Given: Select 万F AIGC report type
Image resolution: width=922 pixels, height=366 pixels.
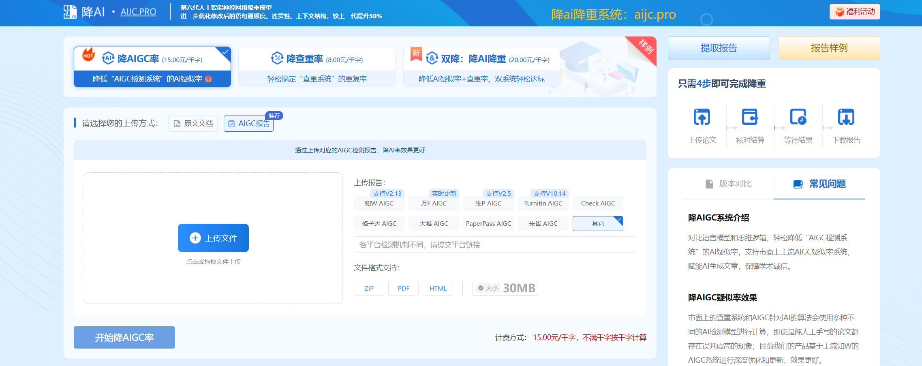Looking at the screenshot, I should [x=434, y=203].
